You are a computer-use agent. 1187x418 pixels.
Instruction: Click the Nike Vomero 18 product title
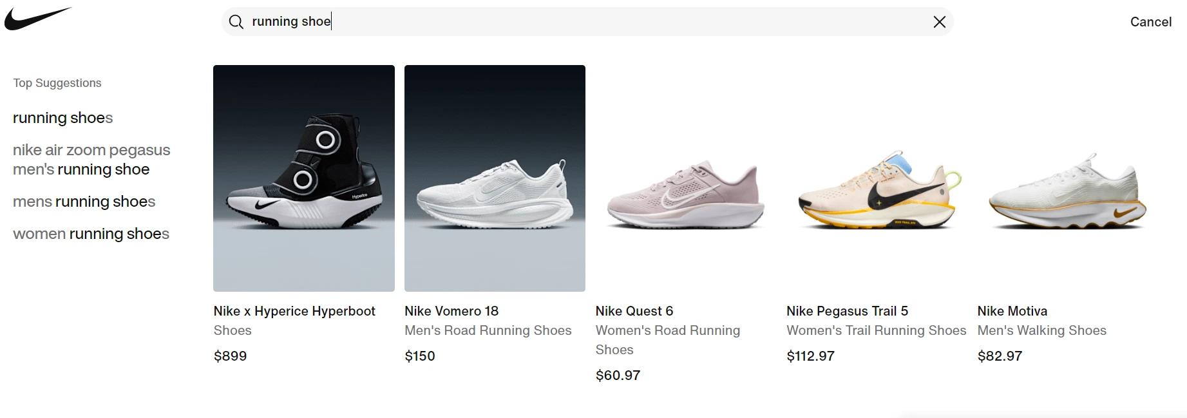451,311
